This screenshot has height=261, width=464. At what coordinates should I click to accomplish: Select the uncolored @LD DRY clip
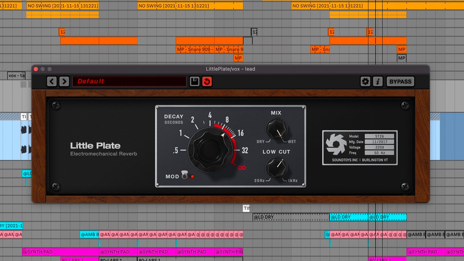[291, 217]
